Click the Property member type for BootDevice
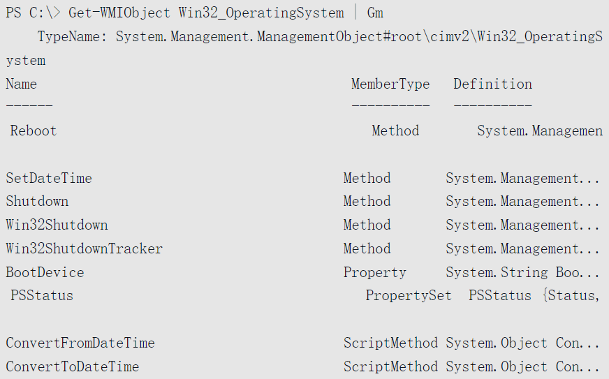This screenshot has height=379, width=609. tap(375, 272)
